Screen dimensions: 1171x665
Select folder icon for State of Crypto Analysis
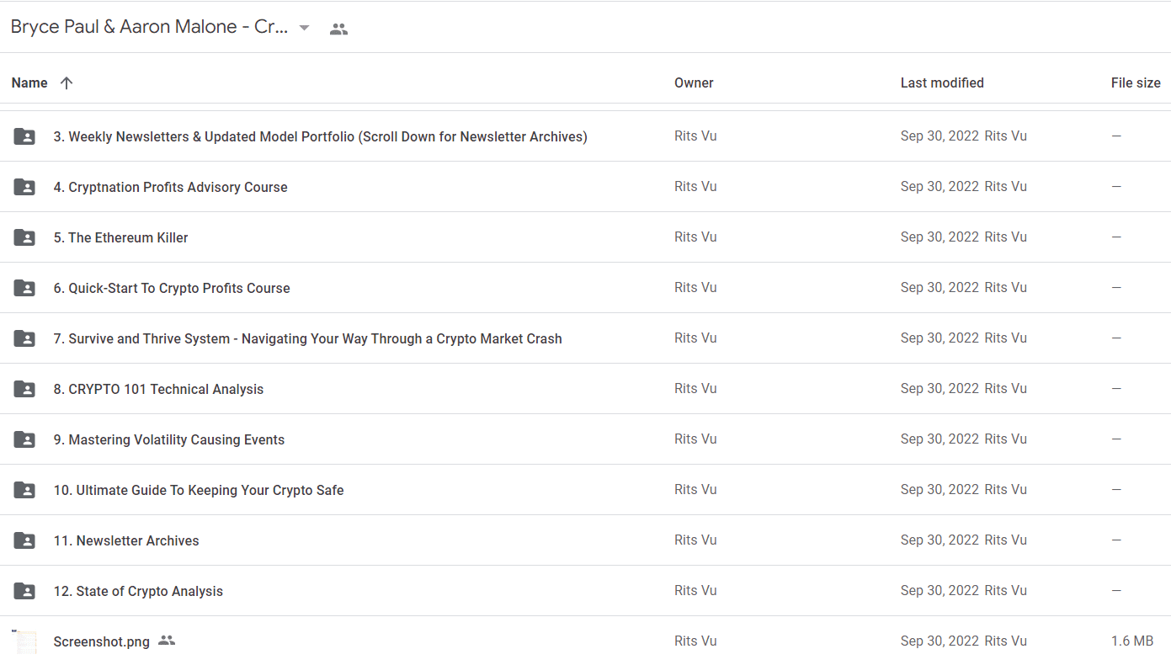point(24,591)
